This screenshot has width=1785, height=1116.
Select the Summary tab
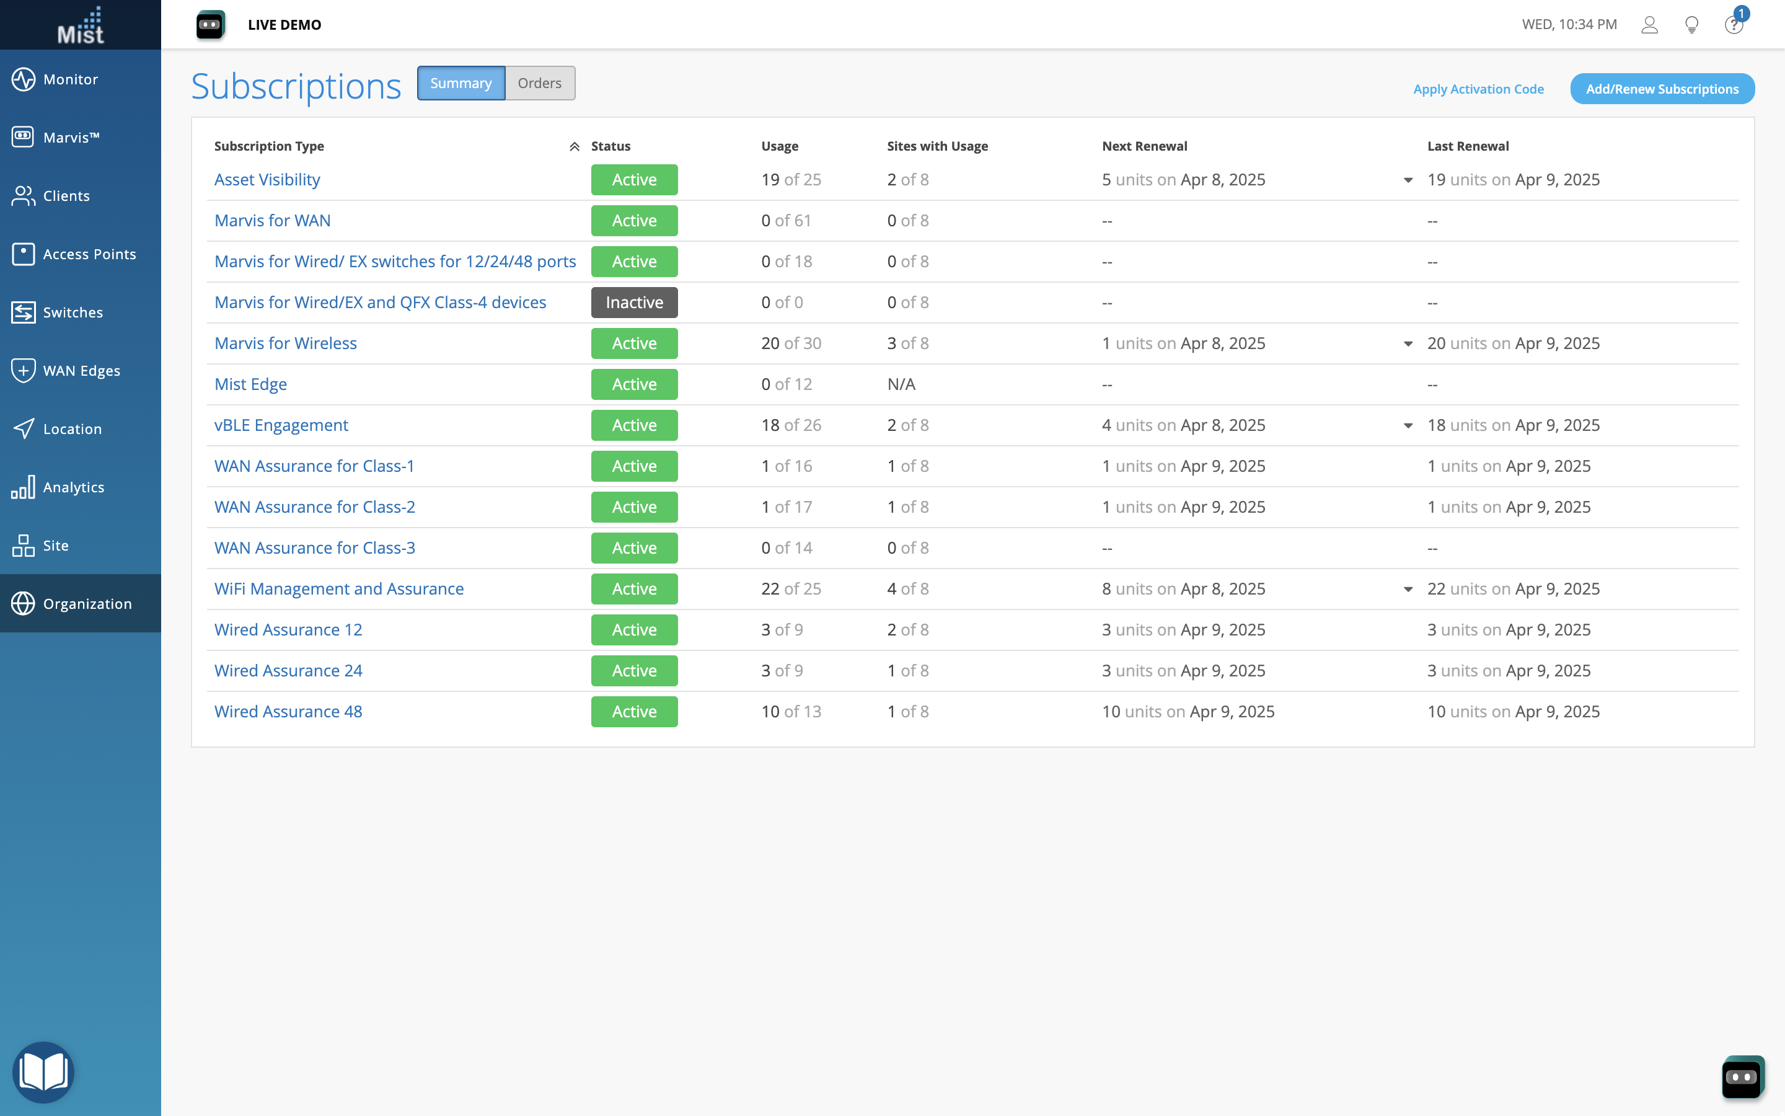(x=461, y=84)
